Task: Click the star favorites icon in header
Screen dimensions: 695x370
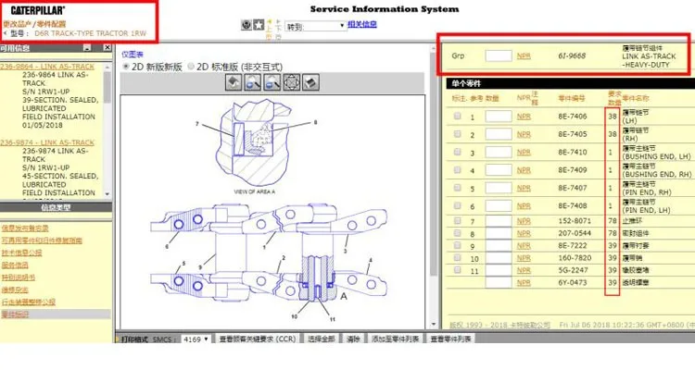Action: 259,25
